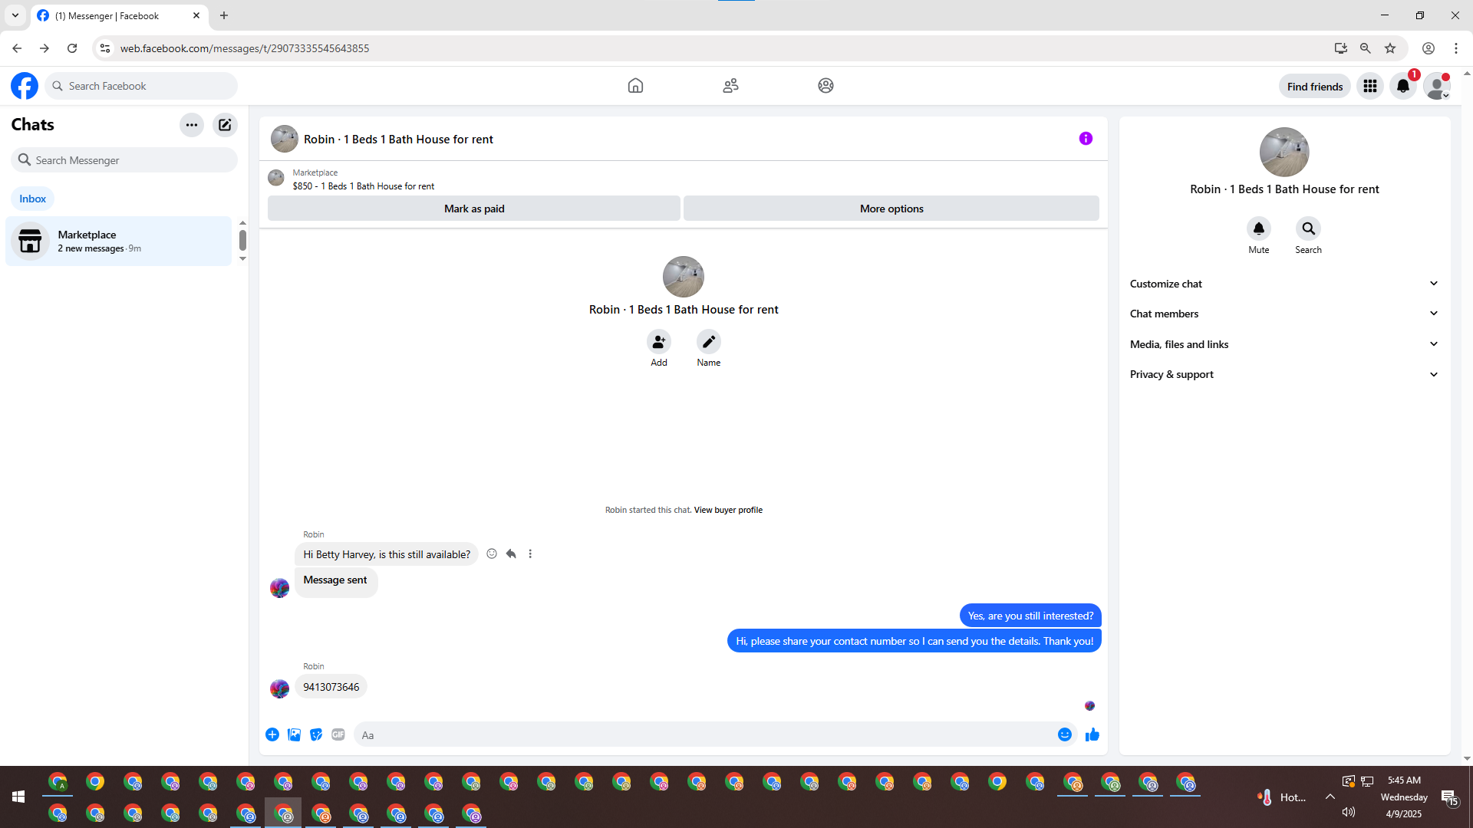This screenshot has width=1473, height=828.
Task: Open the account profile menu
Action: click(1436, 86)
